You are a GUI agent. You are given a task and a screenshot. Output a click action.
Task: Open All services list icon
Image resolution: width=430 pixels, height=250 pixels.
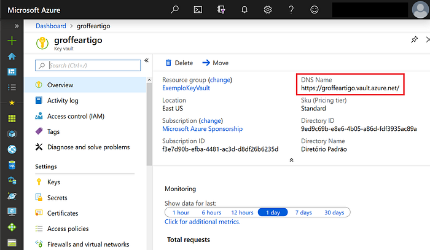(12, 87)
